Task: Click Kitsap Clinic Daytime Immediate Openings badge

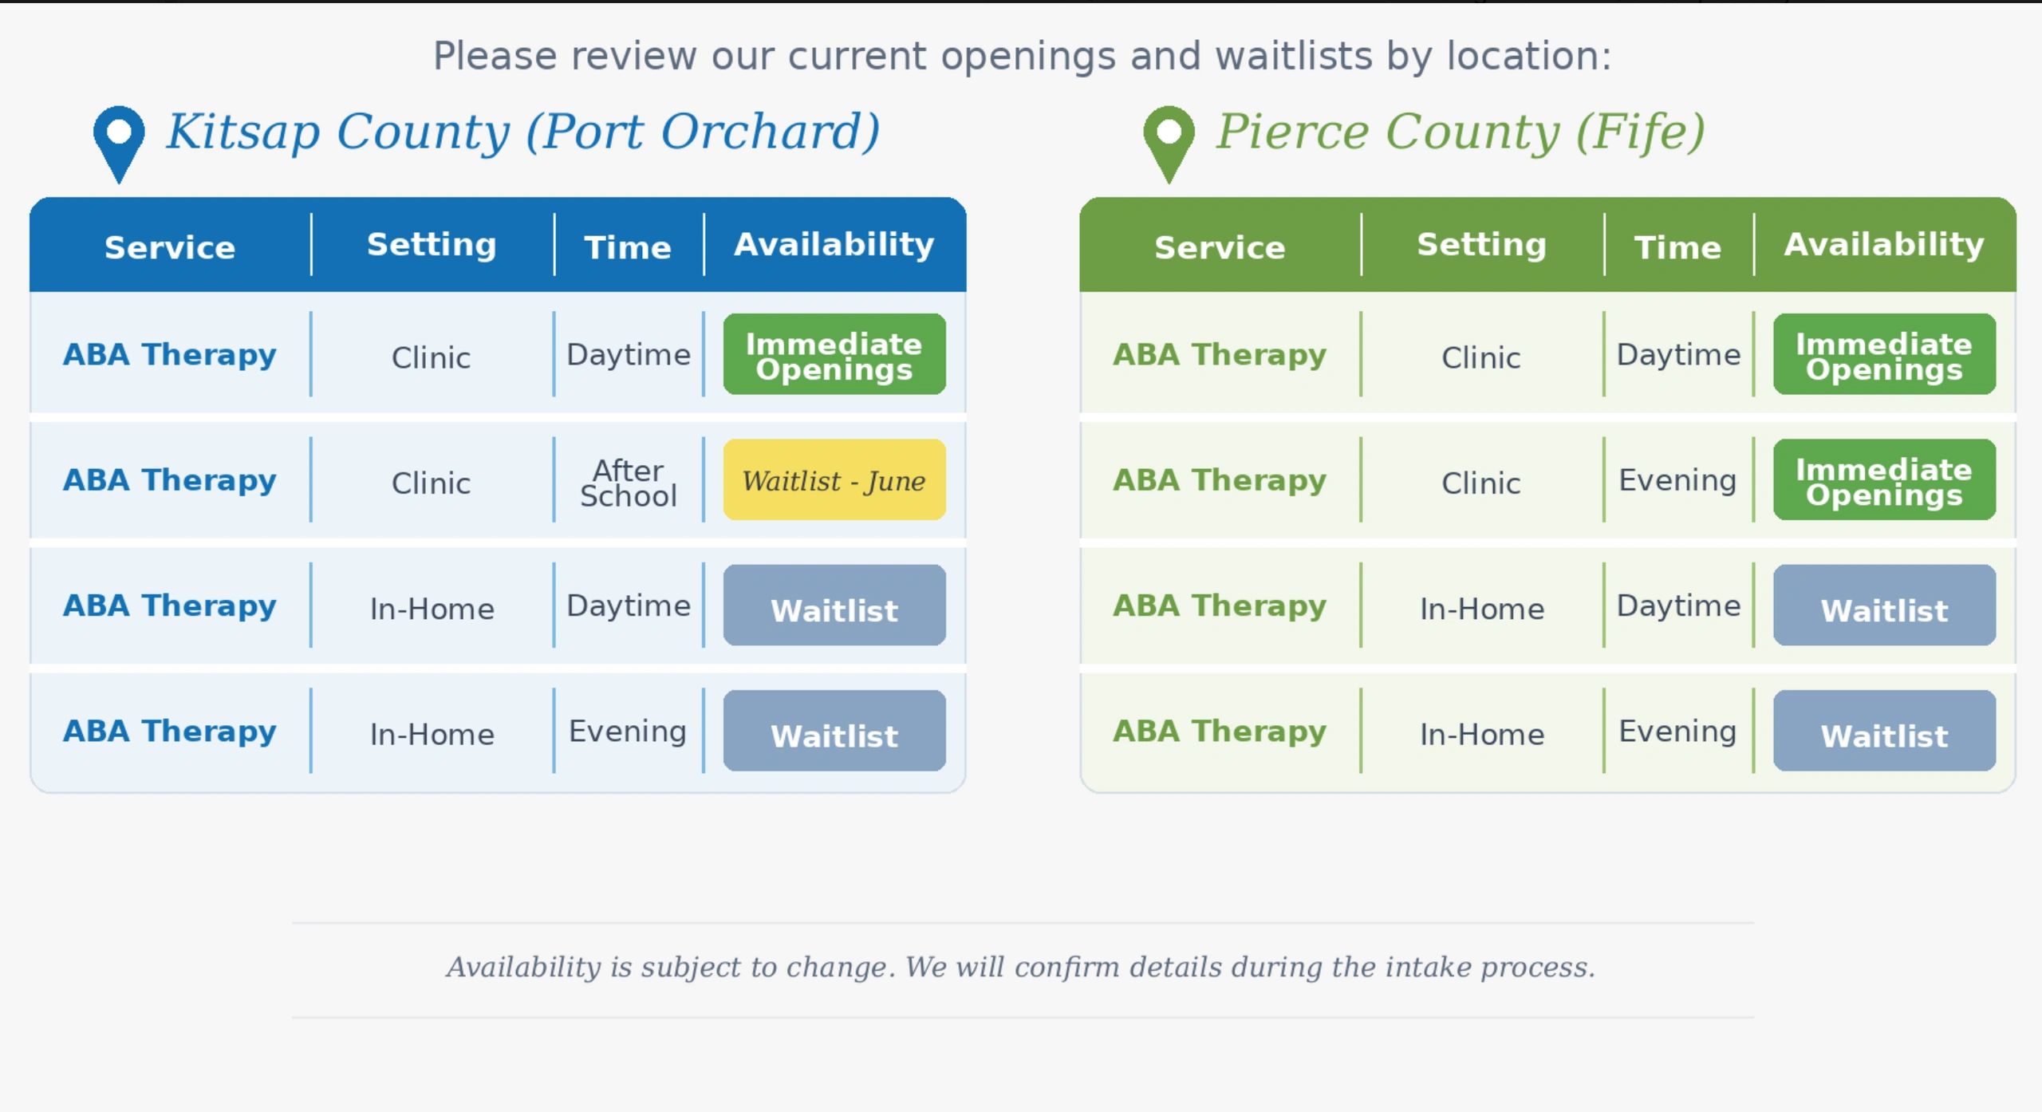Action: pos(834,355)
